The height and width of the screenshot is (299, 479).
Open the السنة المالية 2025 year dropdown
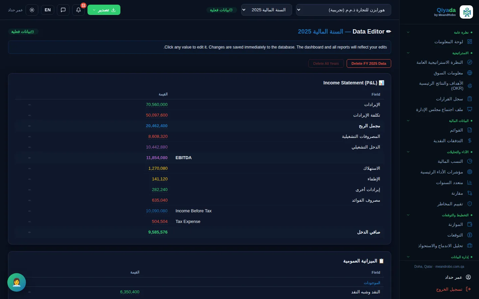point(266,10)
